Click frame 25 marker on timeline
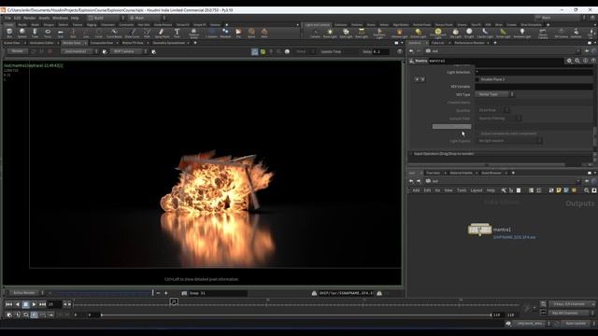 [174, 301]
